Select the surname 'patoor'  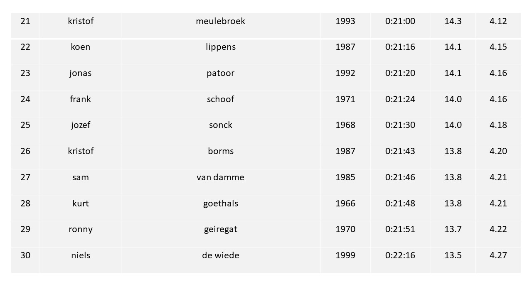click(x=221, y=73)
